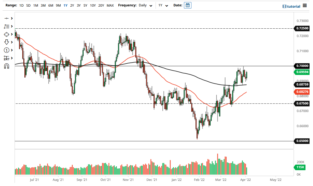The image size is (313, 186).
Task: Open the Date calendar picker
Action: click(x=188, y=5)
